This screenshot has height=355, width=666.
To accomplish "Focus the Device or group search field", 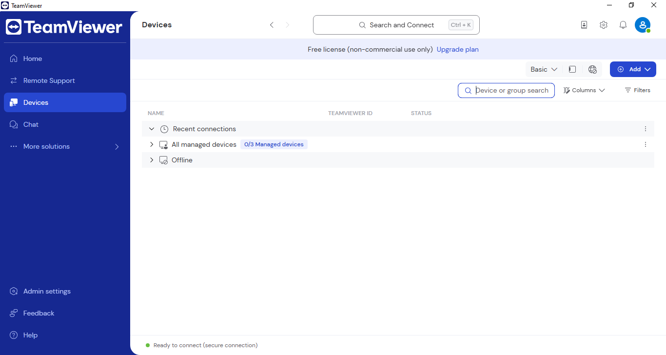I will pos(511,90).
